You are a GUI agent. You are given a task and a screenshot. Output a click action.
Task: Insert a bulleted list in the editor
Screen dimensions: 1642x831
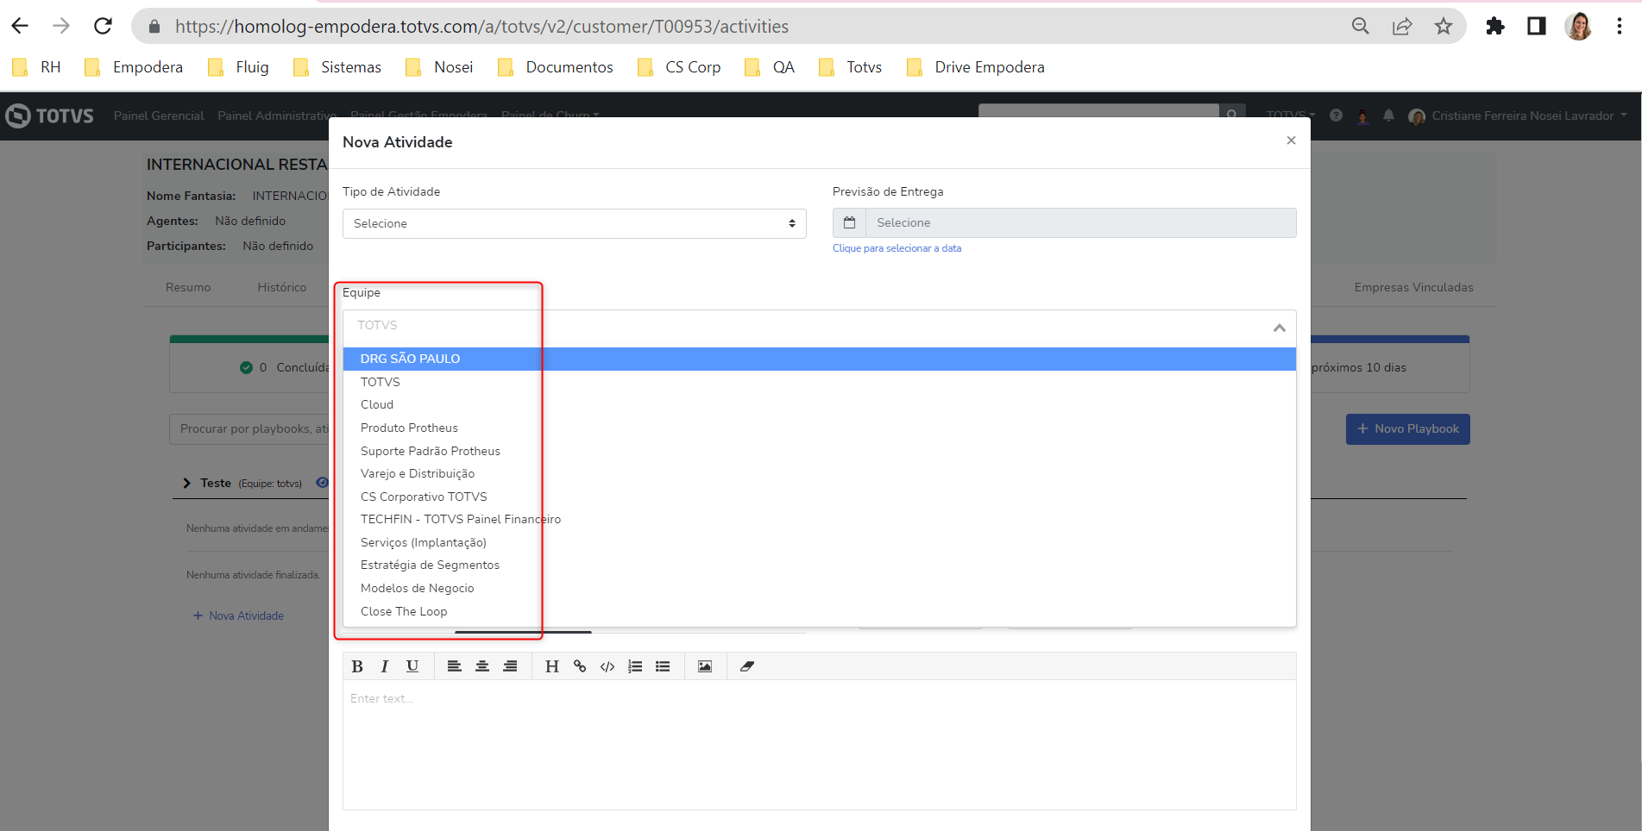pos(663,666)
